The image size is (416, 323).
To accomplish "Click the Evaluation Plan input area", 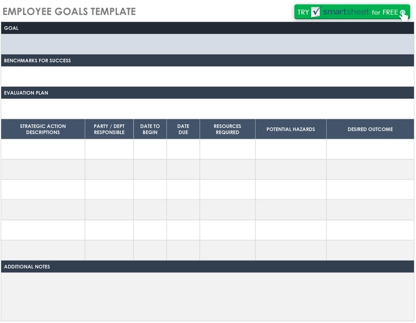I will [x=207, y=109].
